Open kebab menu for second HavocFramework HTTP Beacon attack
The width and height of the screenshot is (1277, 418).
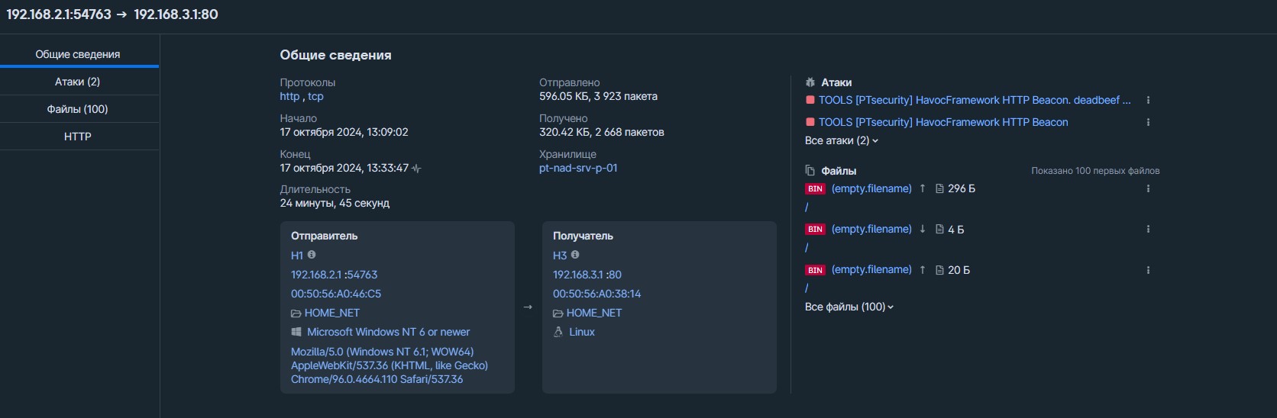[x=1148, y=122]
